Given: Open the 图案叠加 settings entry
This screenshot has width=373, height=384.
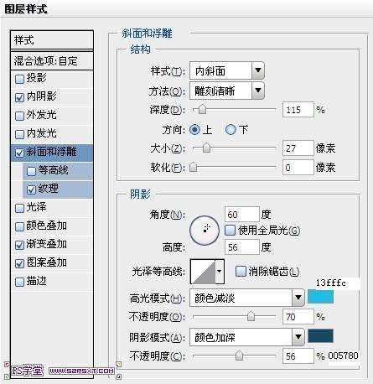Looking at the screenshot, I should coord(46,262).
